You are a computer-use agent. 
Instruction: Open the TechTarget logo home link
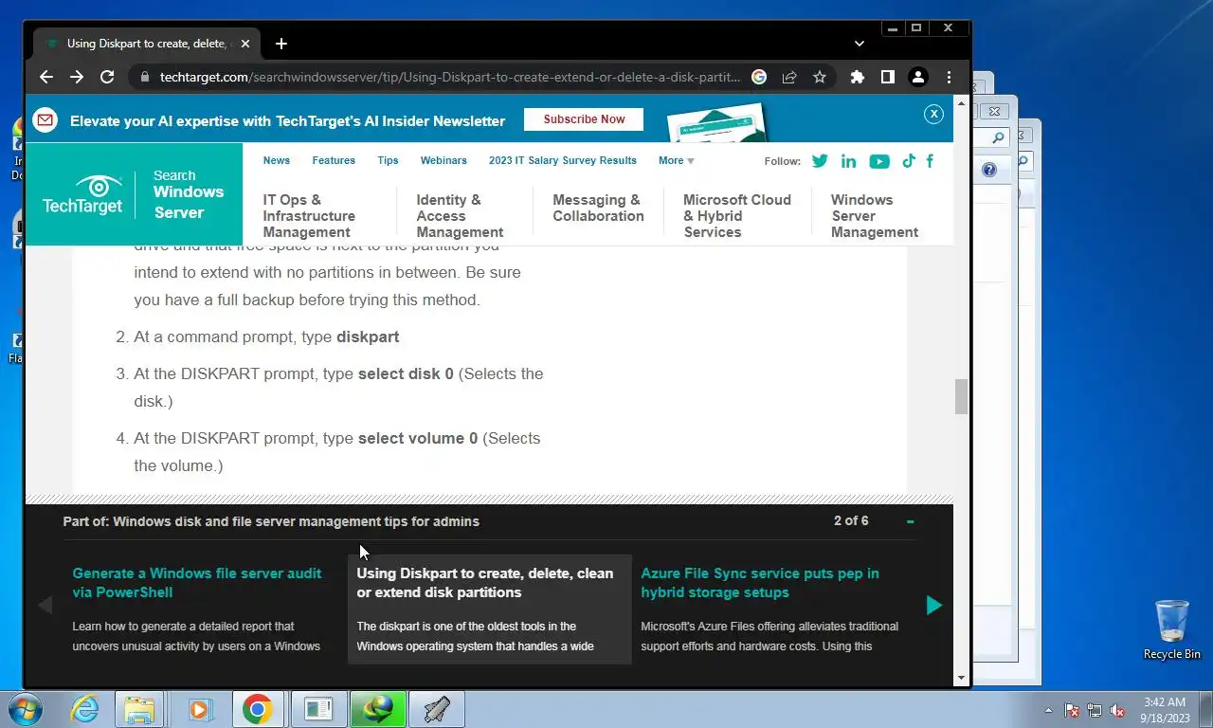pos(81,194)
